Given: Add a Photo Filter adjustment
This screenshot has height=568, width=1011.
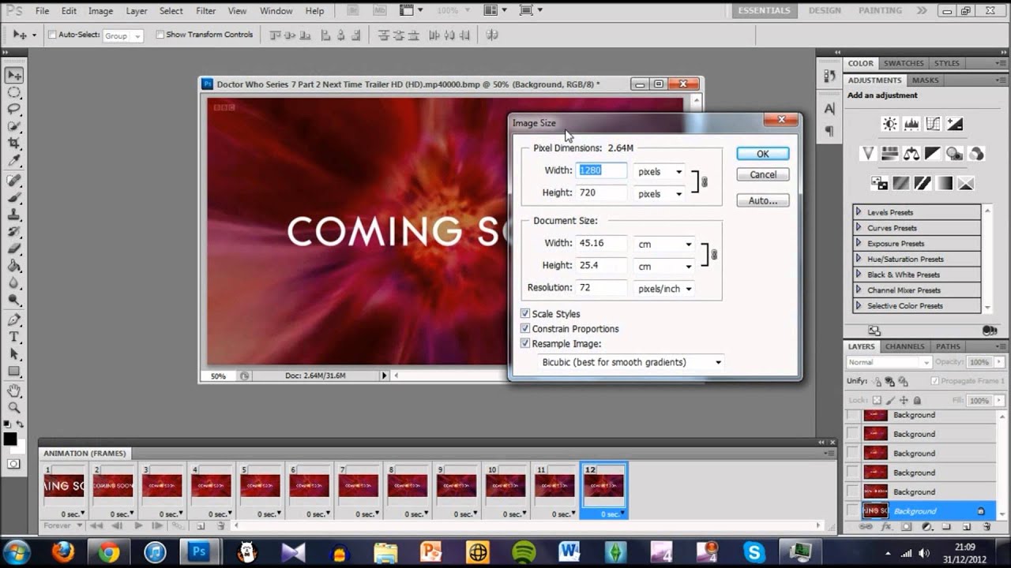Looking at the screenshot, I should [954, 154].
